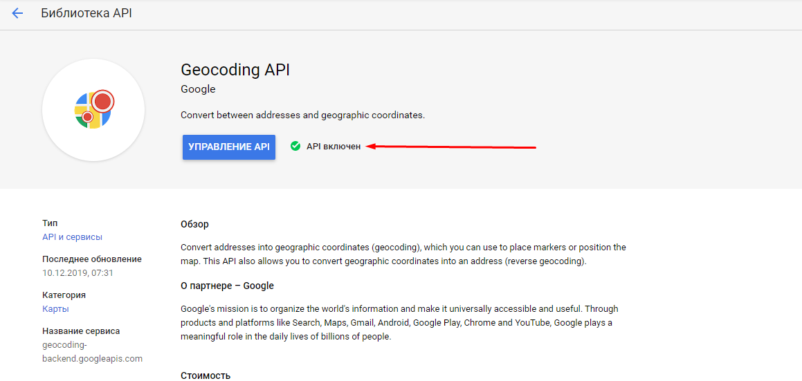Click the 'Geocoding API' heading
This screenshot has height=381, width=802.
pos(236,70)
